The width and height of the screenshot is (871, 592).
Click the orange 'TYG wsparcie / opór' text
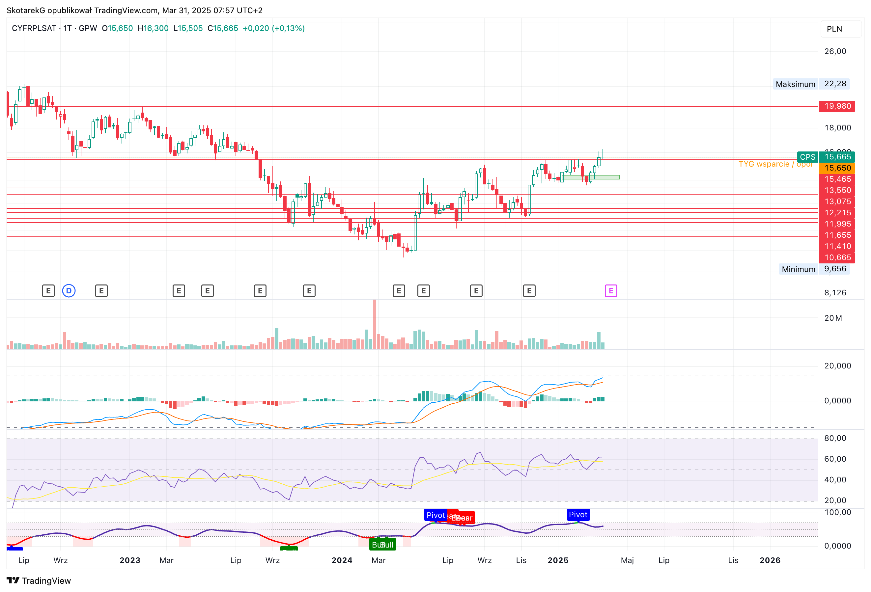point(775,164)
